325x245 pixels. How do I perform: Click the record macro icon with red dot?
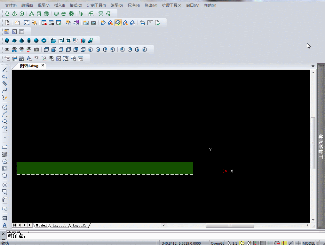[44, 23]
